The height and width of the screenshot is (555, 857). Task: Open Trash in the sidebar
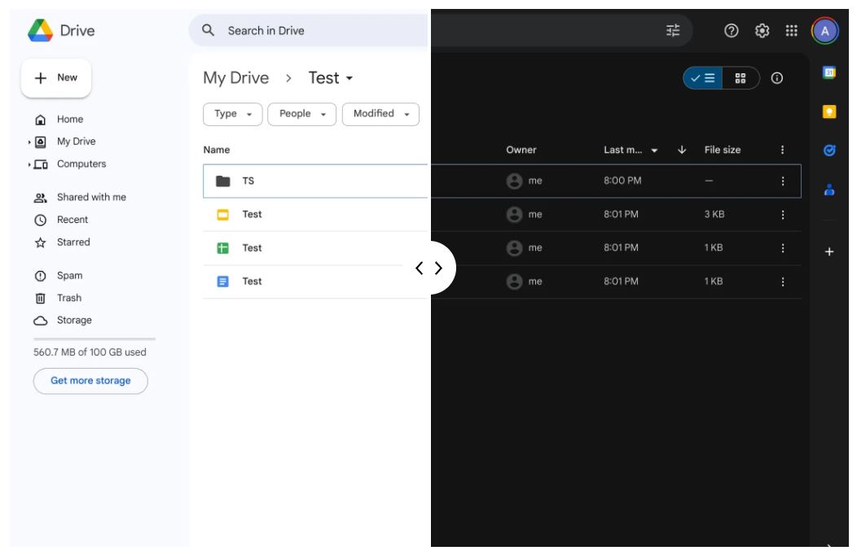(x=68, y=298)
